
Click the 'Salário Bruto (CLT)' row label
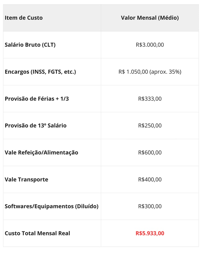coord(30,45)
